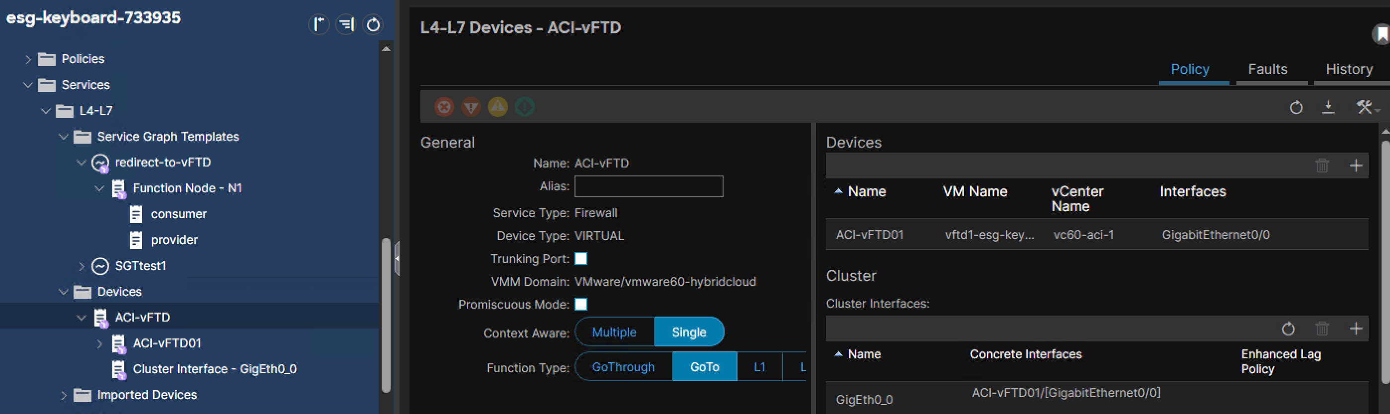Add a new device with plus icon

coord(1356,166)
